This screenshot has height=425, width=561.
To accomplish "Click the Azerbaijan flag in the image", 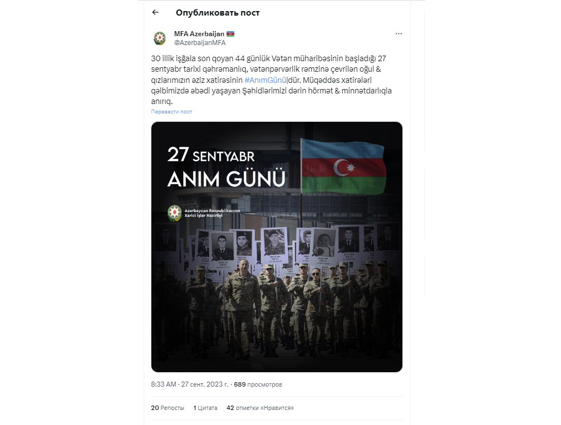I will click(343, 167).
